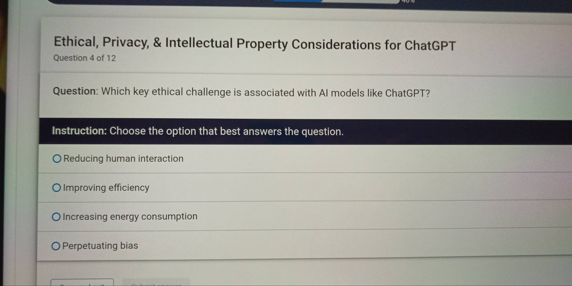This screenshot has height=286, width=572.
Task: Click the Save and exit button
Action: tap(82, 284)
